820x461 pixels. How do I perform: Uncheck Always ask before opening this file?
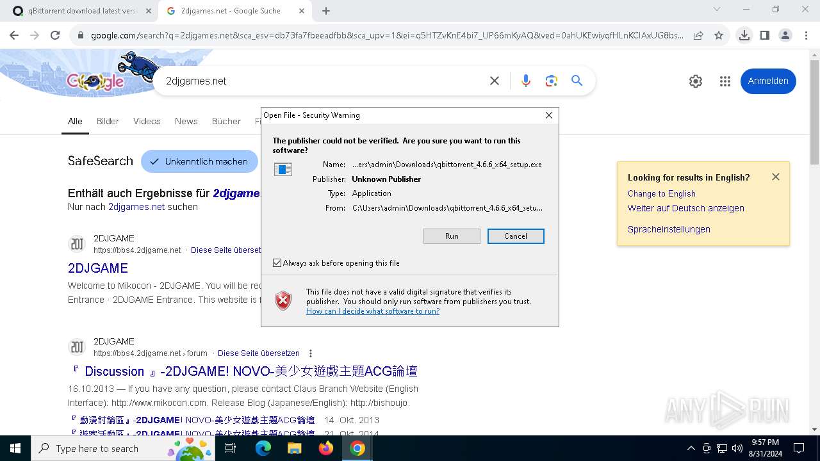pos(277,263)
